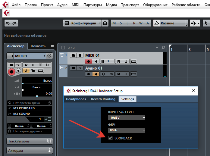Toggle Monitor speaker button in Inspector
The width and height of the screenshot is (210, 156).
[x=18, y=71]
